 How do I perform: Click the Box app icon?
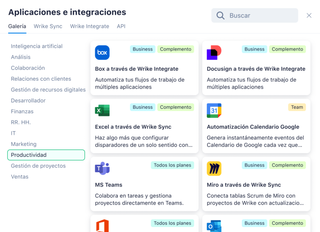coord(102,52)
